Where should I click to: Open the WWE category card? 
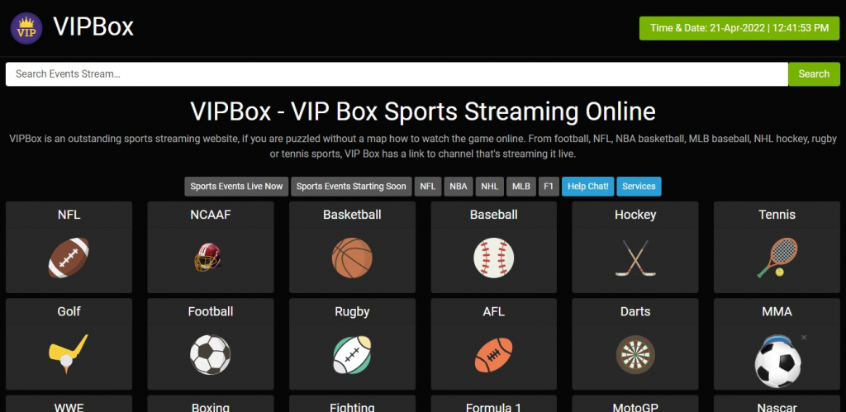pos(69,404)
